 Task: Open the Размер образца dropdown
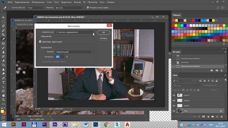pyautogui.click(x=35, y=8)
